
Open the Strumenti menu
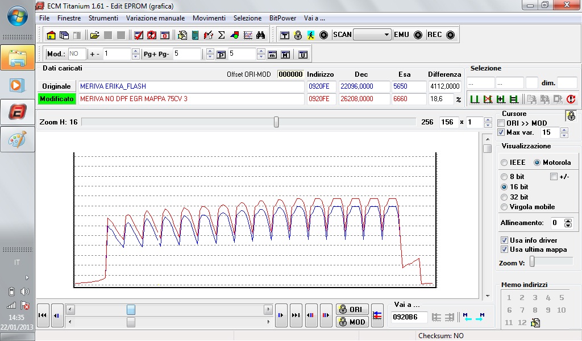point(103,18)
